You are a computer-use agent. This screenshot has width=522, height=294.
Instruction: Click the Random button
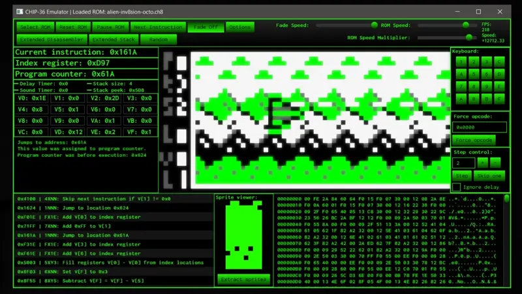pos(159,39)
